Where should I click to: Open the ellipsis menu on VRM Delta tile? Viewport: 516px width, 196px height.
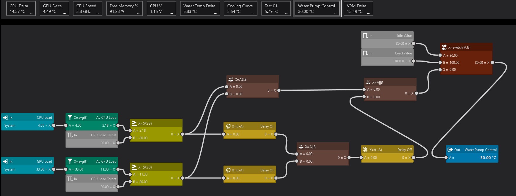[368, 13]
